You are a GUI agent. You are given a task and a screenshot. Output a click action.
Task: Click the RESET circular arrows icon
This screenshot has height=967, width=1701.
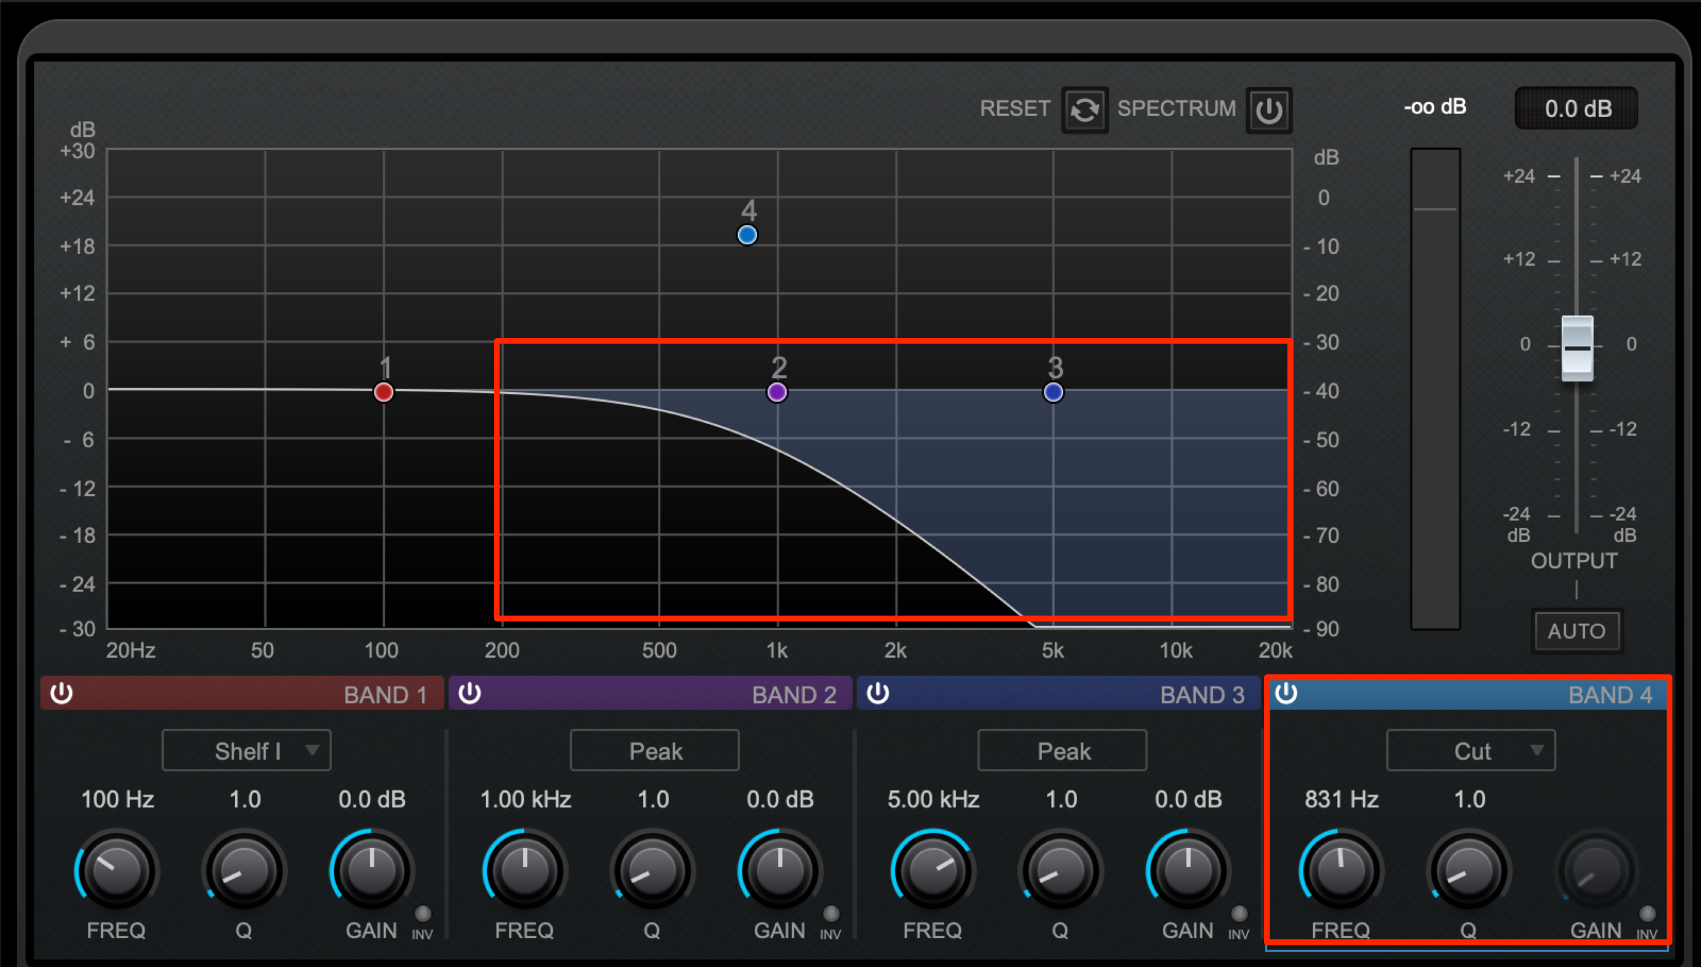(1084, 110)
